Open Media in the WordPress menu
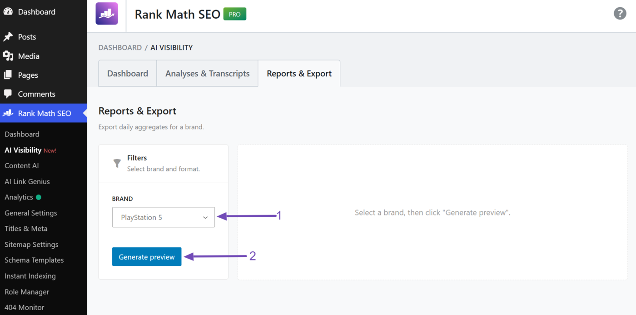Screen dimensions: 636x315 [x=29, y=56]
